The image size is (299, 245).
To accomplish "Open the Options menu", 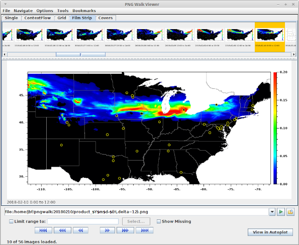I will [45, 11].
